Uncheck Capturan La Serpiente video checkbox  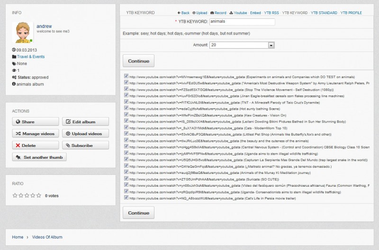(126, 159)
